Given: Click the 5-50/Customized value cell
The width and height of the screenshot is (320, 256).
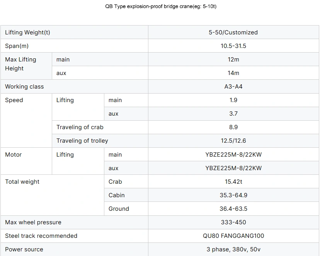Looking at the screenshot, I should click(x=233, y=32).
